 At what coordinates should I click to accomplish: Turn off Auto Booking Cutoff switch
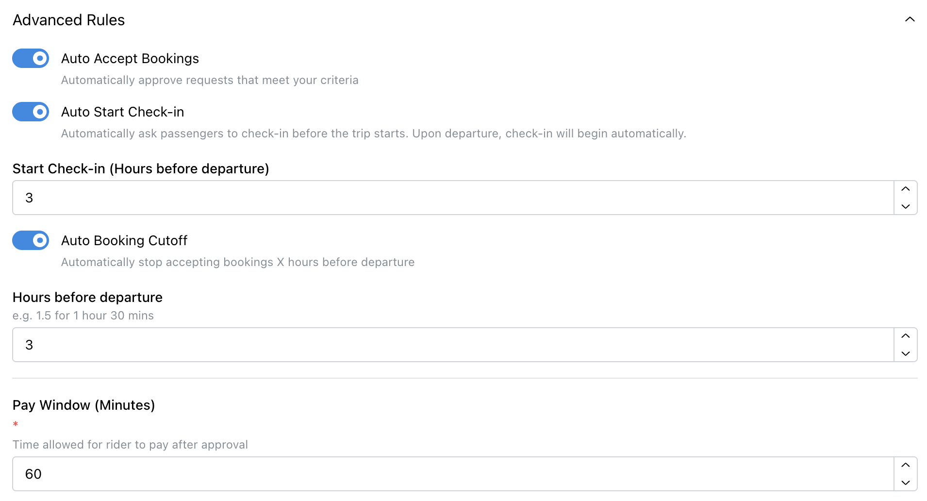click(31, 240)
